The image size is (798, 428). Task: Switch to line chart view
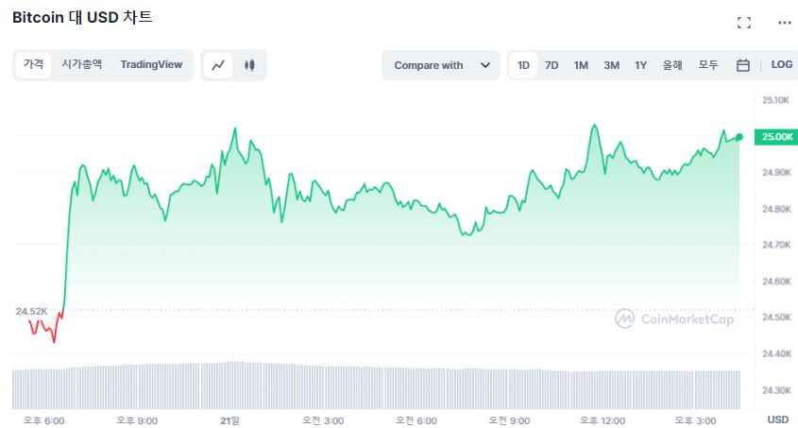(218, 65)
